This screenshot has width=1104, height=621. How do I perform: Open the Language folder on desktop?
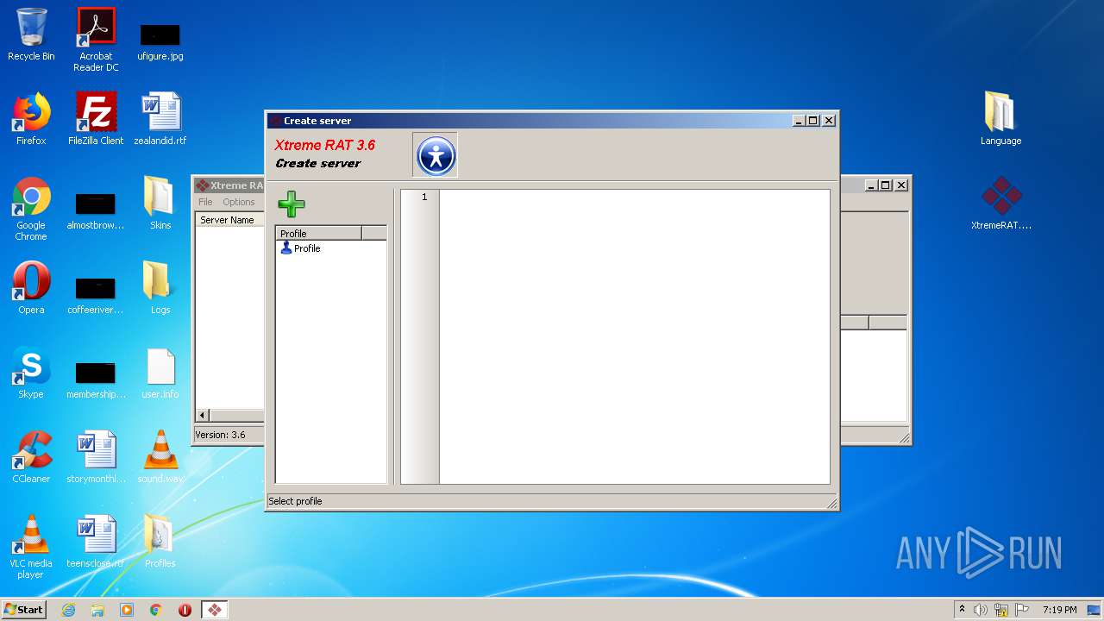1000,119
